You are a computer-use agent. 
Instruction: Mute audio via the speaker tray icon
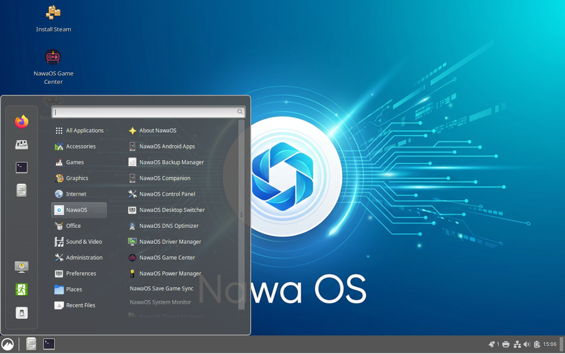(527, 344)
